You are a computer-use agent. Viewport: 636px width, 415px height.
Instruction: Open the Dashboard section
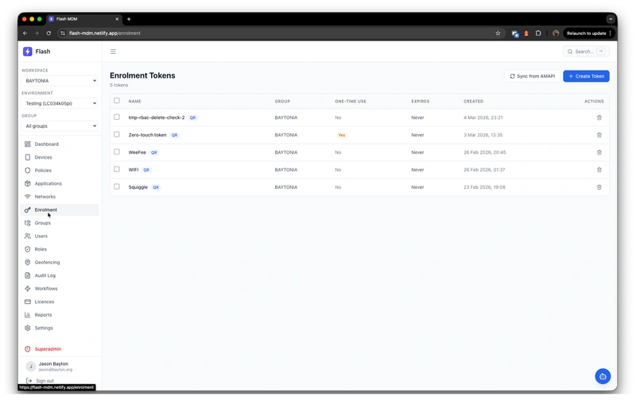click(x=60, y=144)
